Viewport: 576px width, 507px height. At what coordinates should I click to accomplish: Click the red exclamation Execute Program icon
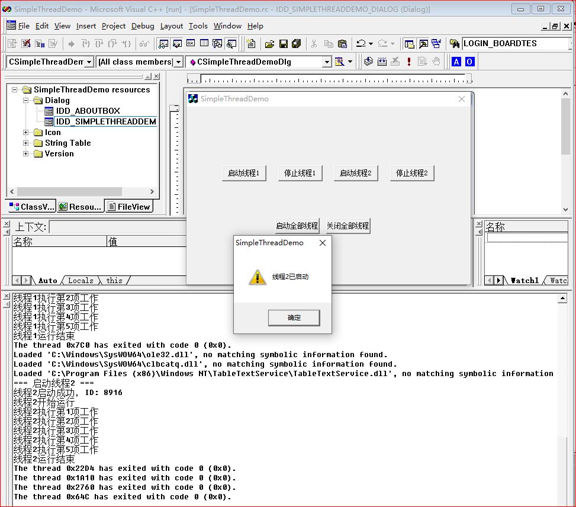[409, 62]
